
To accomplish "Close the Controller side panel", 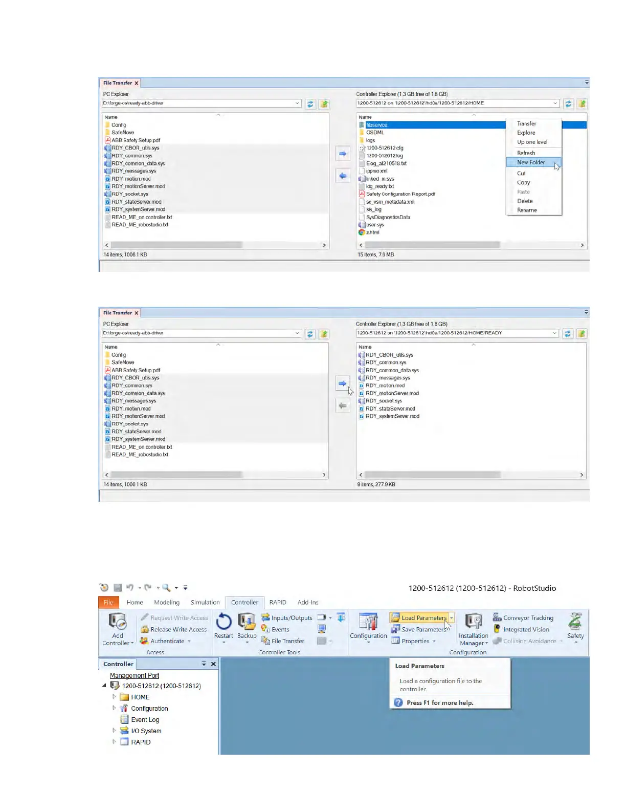I will (213, 664).
